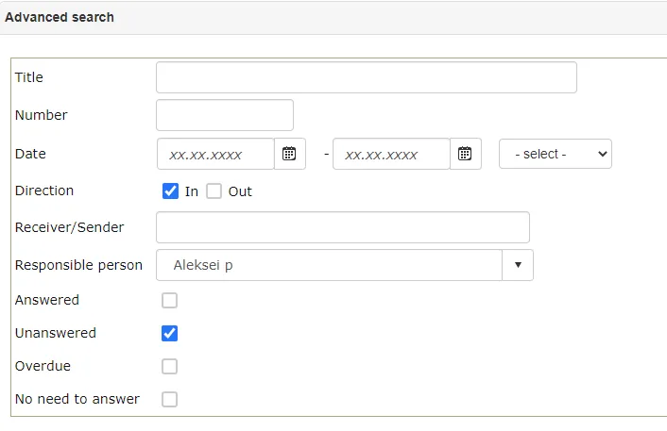This screenshot has height=431, width=667.
Task: Tick the No need to answer checkbox
Action: 169,399
